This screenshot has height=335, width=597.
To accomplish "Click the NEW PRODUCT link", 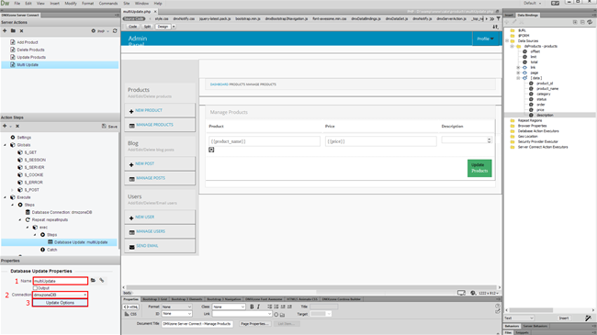I will pos(149,110).
